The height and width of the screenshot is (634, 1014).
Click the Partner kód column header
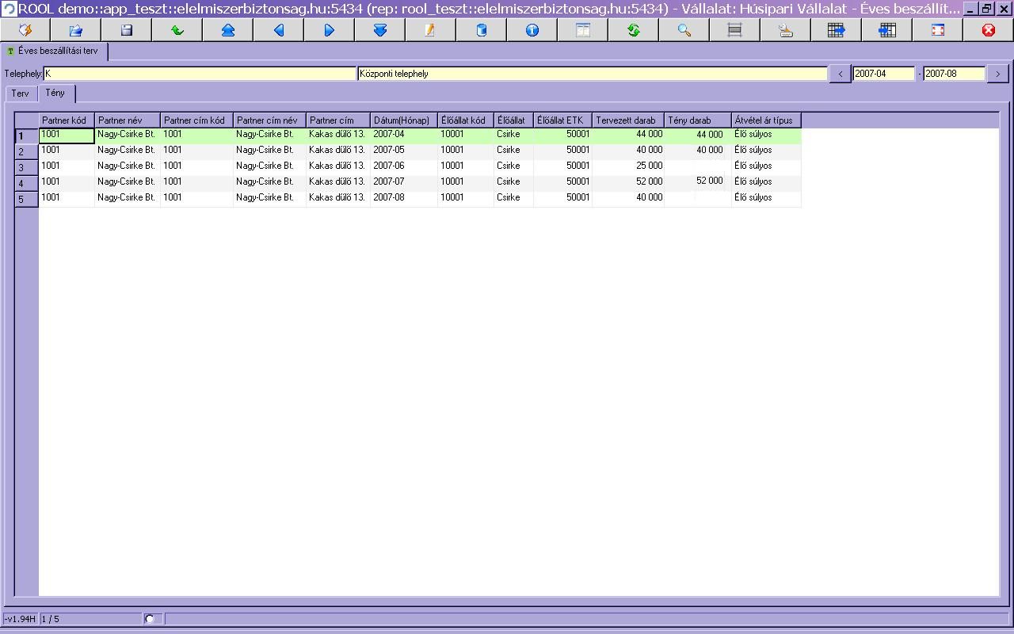(67, 120)
